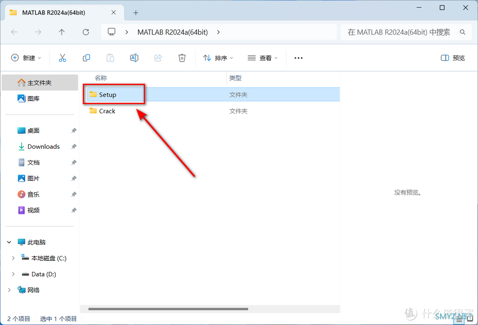
Task: Expand the Data (D:) node
Action: pyautogui.click(x=13, y=274)
